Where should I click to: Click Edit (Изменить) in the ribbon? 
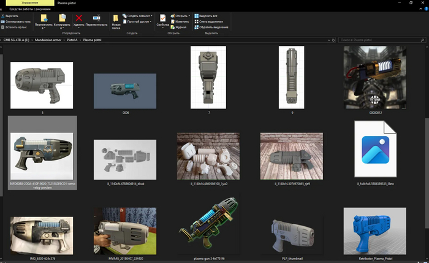(181, 21)
